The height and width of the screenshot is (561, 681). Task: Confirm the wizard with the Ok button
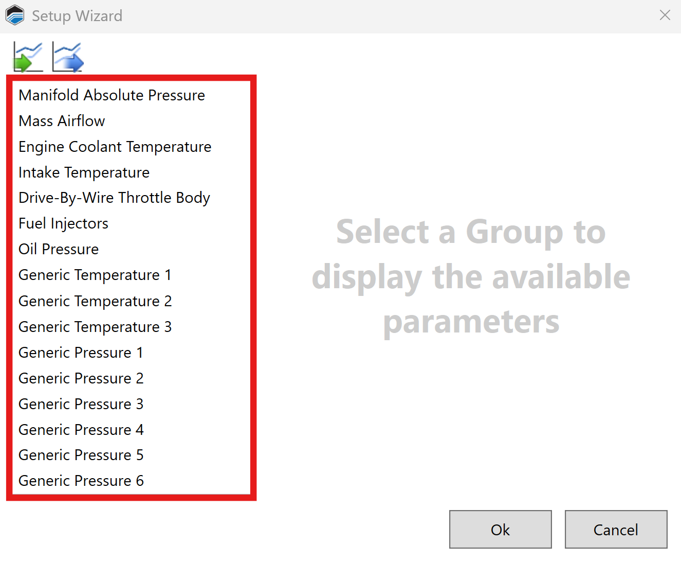pos(500,529)
